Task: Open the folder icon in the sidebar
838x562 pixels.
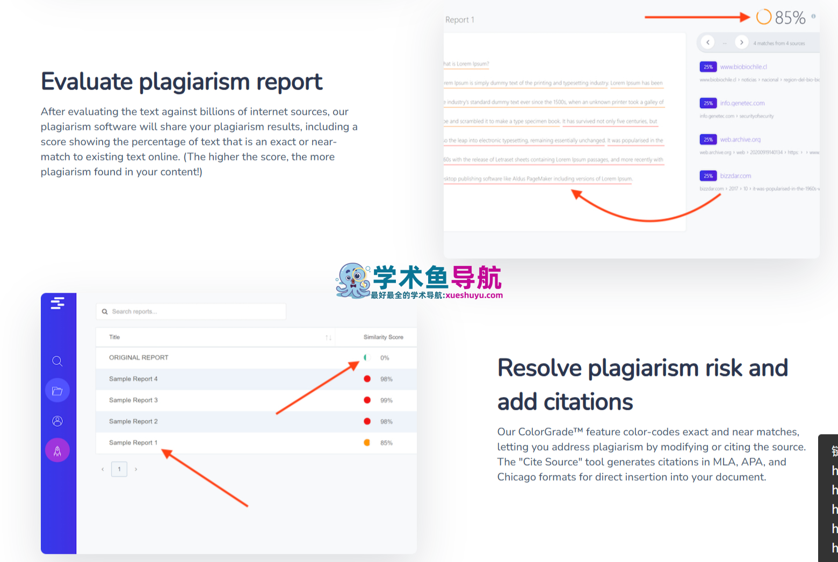Action: (57, 391)
